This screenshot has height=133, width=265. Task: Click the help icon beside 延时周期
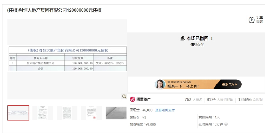226,124
